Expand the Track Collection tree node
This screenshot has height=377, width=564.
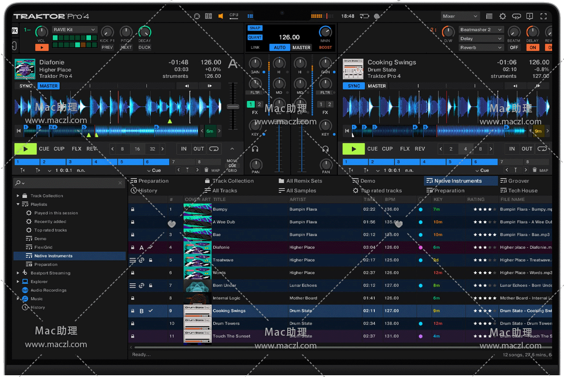tap(18, 196)
